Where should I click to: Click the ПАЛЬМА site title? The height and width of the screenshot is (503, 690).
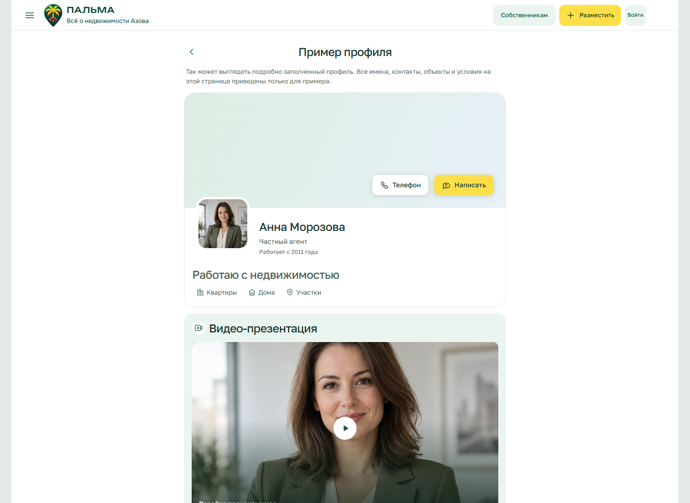(91, 10)
